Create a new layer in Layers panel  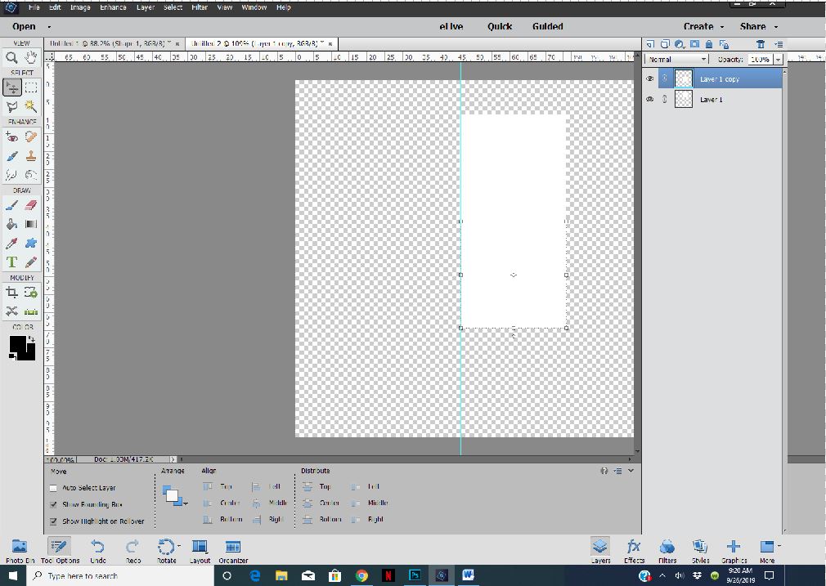coord(650,44)
